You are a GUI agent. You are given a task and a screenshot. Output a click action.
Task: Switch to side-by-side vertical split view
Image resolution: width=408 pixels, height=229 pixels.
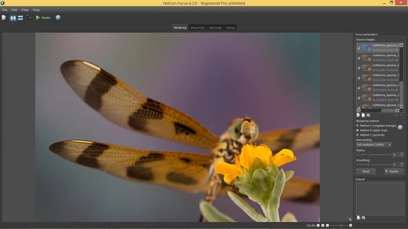[13, 18]
